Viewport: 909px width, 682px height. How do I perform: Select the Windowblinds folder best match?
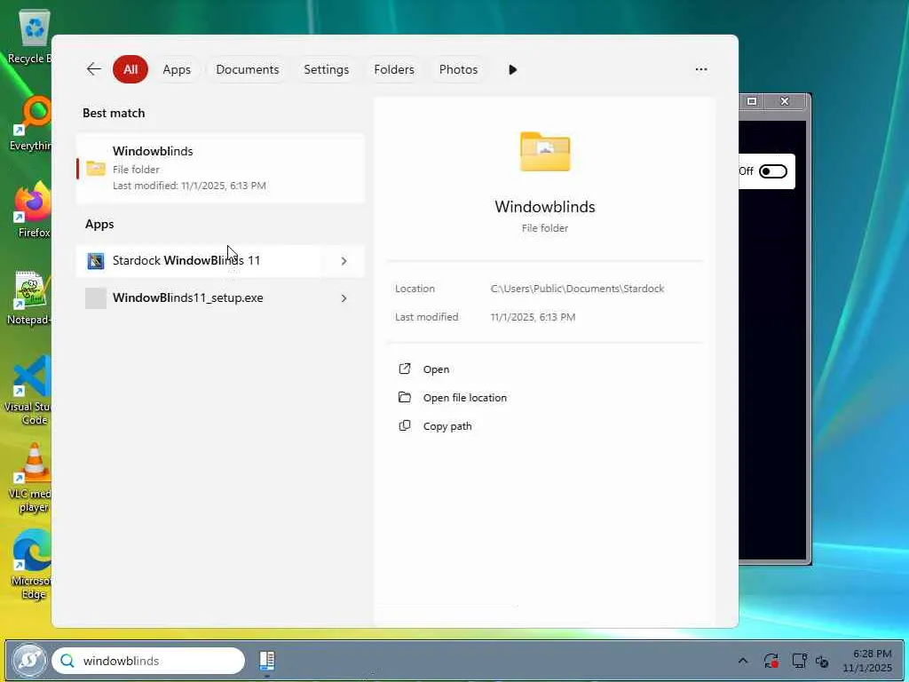[220, 168]
